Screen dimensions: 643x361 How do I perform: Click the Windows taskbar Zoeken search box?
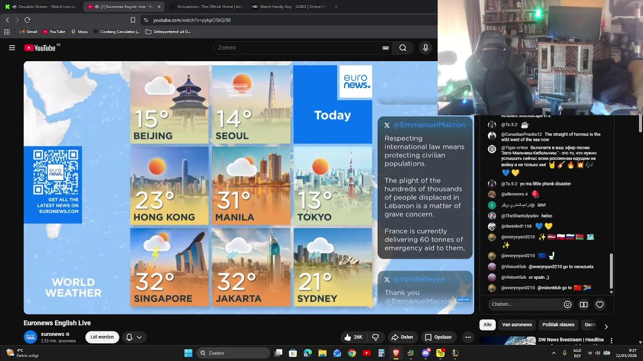pos(233,353)
